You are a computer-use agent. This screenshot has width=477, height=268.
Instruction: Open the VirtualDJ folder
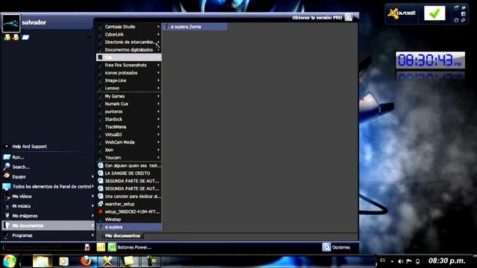tap(129, 134)
